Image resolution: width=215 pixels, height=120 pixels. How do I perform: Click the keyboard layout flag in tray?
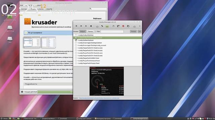pyautogui.click(x=193, y=119)
